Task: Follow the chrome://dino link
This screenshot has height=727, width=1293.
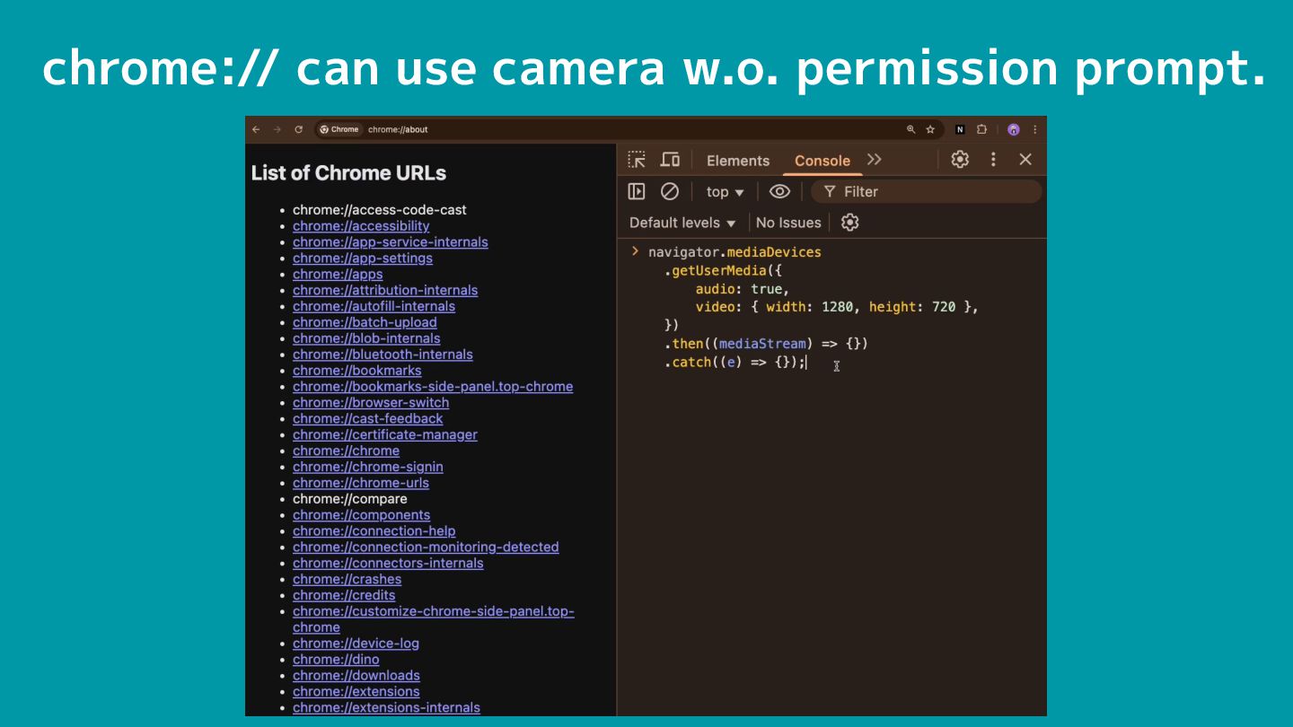Action: tap(336, 660)
